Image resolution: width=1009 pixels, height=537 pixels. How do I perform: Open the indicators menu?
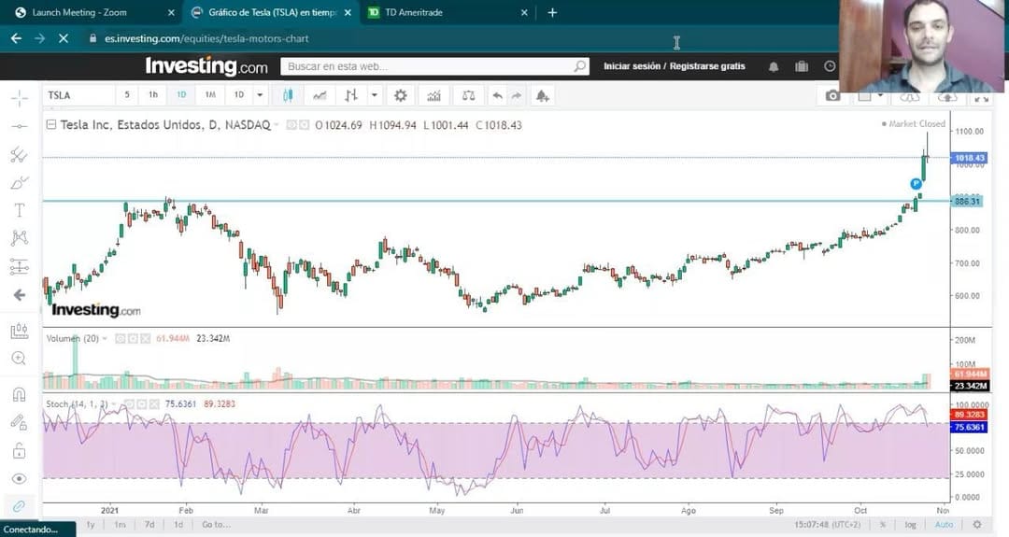point(434,96)
